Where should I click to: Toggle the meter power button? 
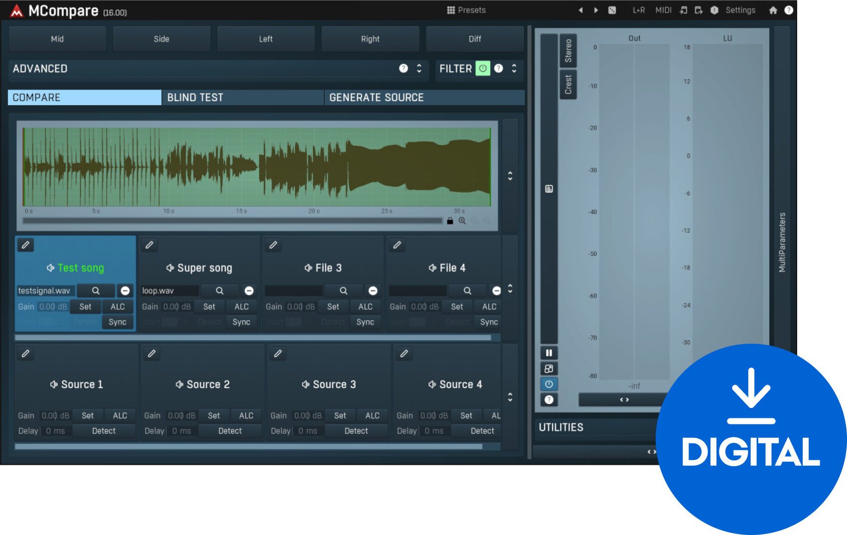coord(549,384)
